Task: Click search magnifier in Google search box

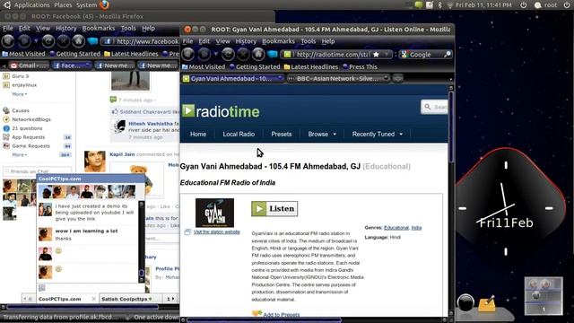Action: point(448,55)
